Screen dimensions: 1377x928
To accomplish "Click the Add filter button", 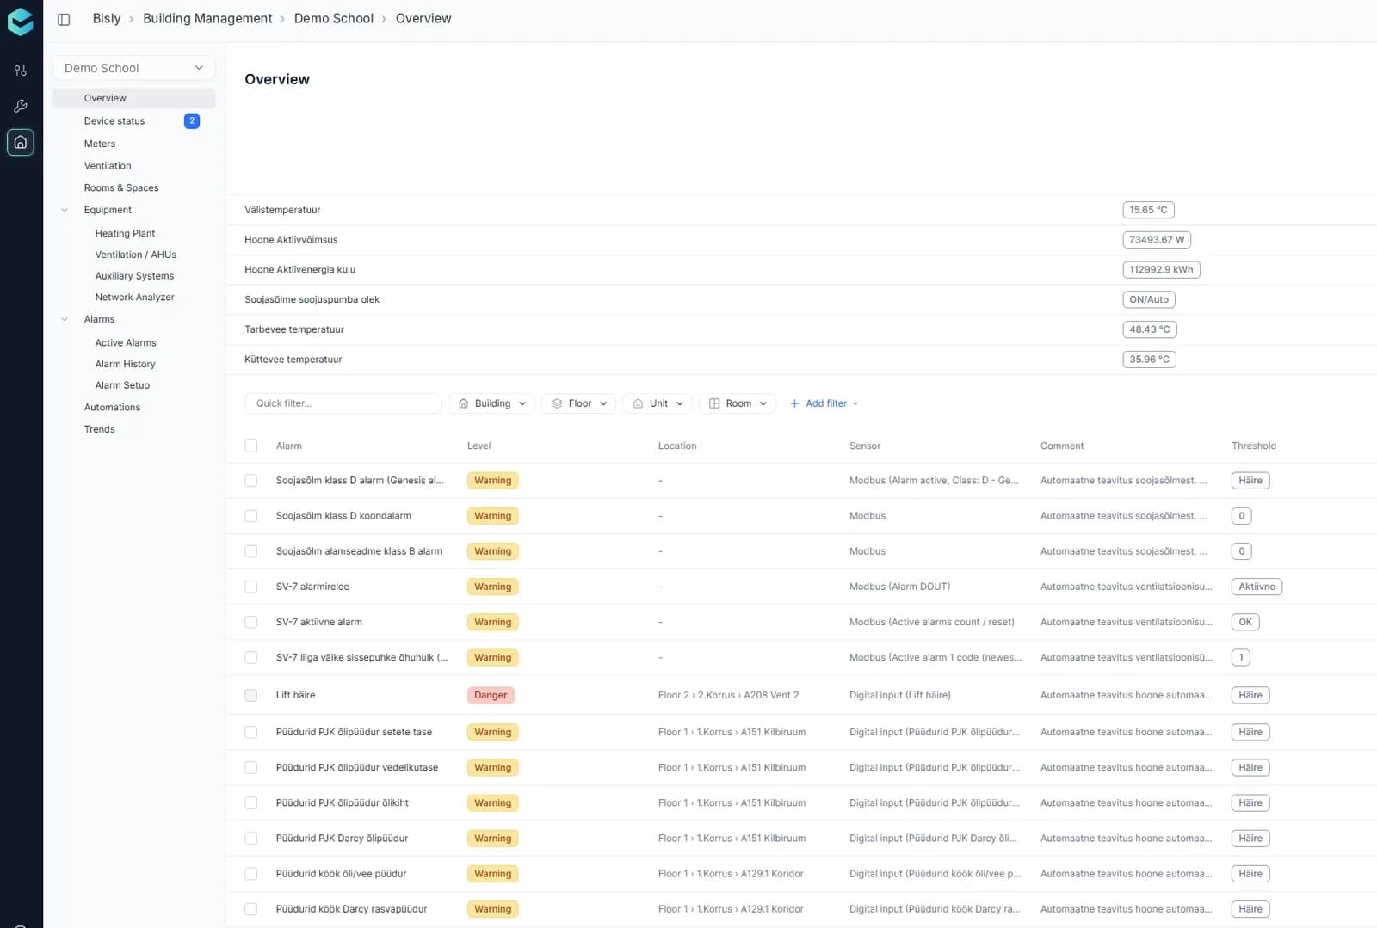I will click(824, 403).
